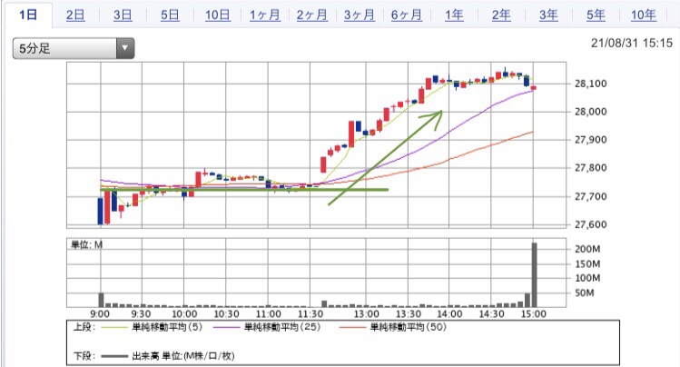Click the 10:30 time axis label
Viewport: 680px width, 367px height.
pos(226,314)
